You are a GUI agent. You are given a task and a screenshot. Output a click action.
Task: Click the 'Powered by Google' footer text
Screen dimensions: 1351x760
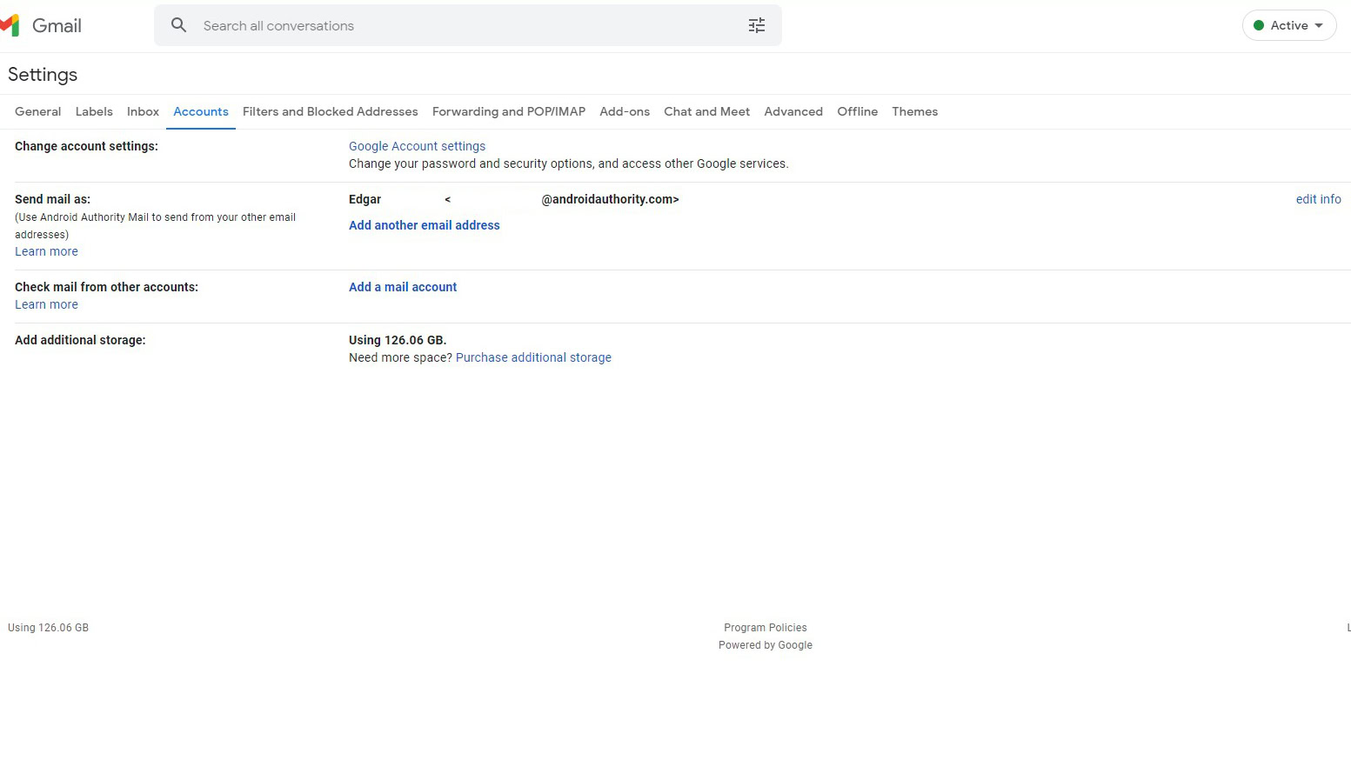[766, 645]
